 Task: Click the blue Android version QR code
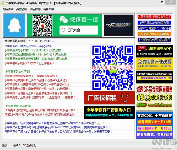113,67
